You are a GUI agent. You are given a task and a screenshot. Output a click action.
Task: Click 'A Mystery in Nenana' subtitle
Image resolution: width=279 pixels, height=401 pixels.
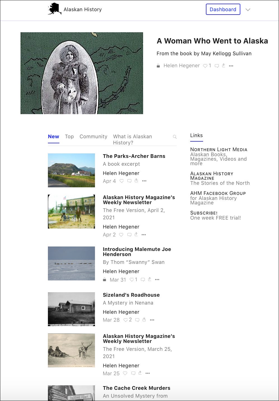point(128,303)
